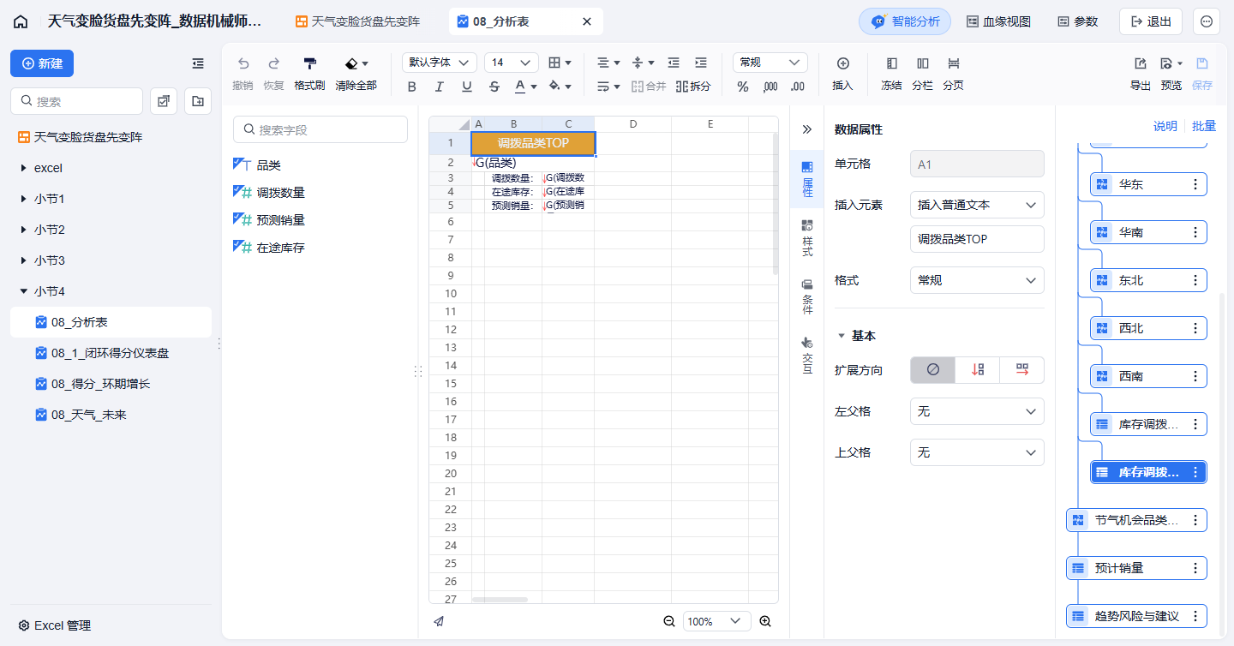Expand the 小节1 tree node
This screenshot has width=1234, height=646.
point(23,199)
